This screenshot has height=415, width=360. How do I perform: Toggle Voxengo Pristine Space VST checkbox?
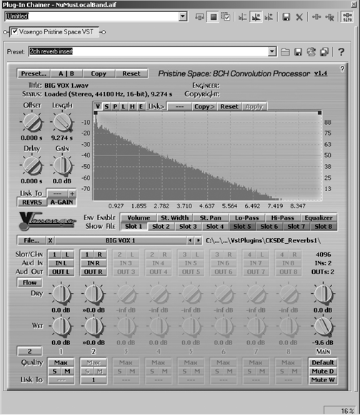[x=15, y=32]
